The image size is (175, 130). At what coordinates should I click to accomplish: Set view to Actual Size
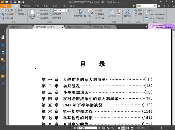(32, 14)
